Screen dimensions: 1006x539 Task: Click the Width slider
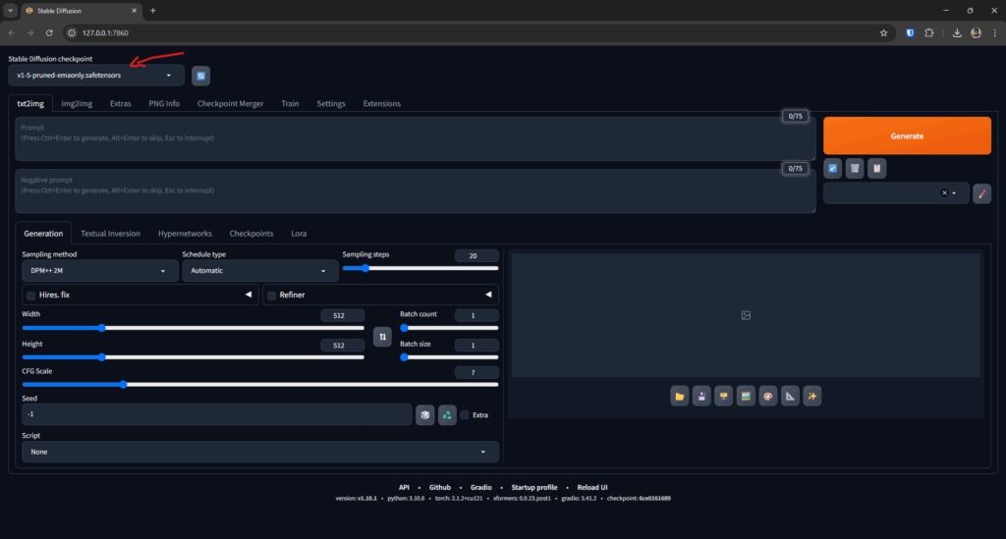click(194, 328)
